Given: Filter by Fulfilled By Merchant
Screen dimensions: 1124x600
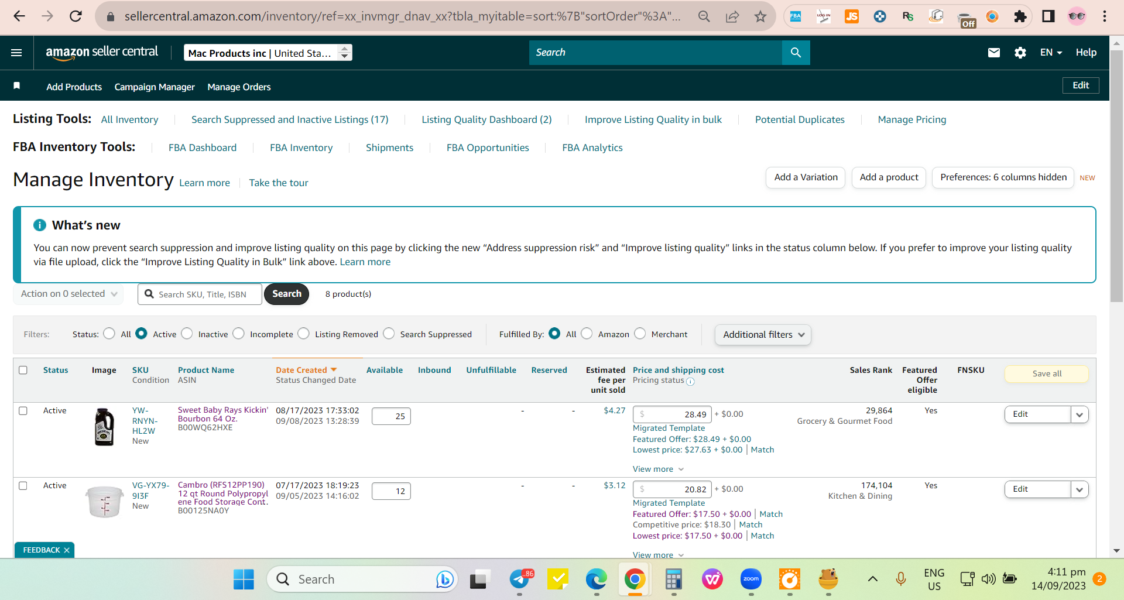Looking at the screenshot, I should (640, 334).
